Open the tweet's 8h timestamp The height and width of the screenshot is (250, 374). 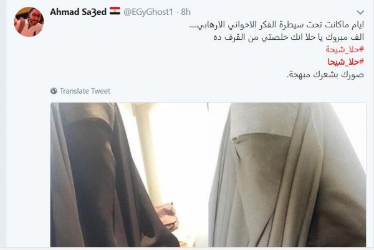pos(186,12)
